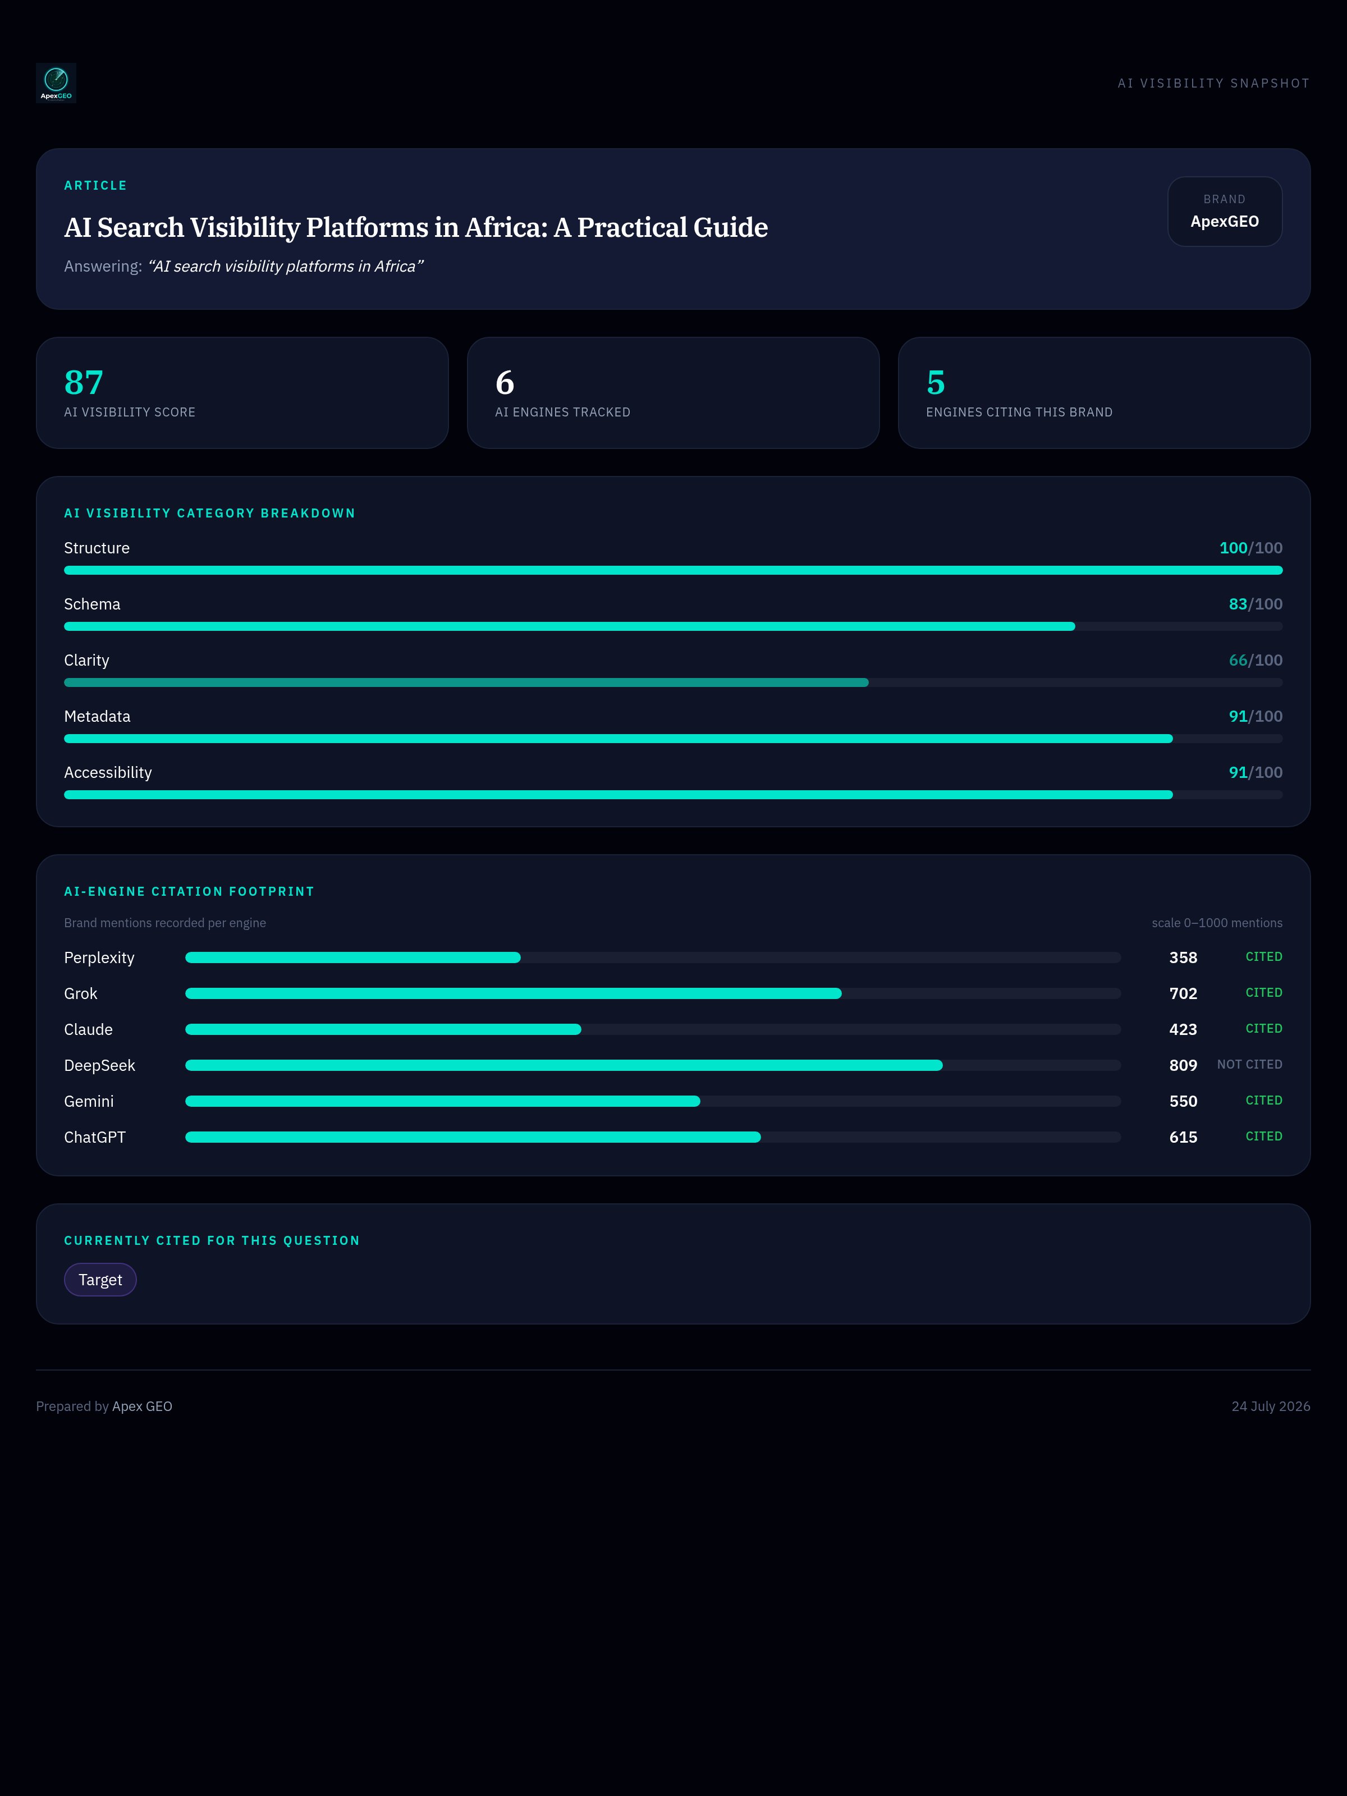1347x1796 pixels.
Task: Click the article title heading
Action: click(x=416, y=227)
